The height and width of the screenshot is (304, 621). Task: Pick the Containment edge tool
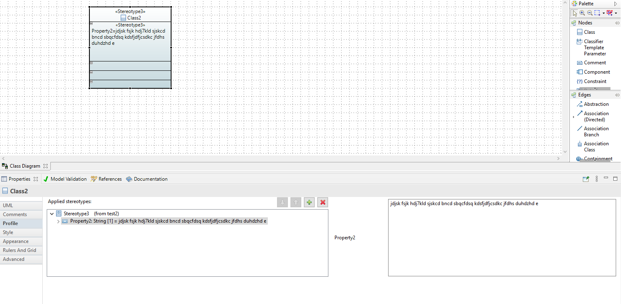coord(595,159)
